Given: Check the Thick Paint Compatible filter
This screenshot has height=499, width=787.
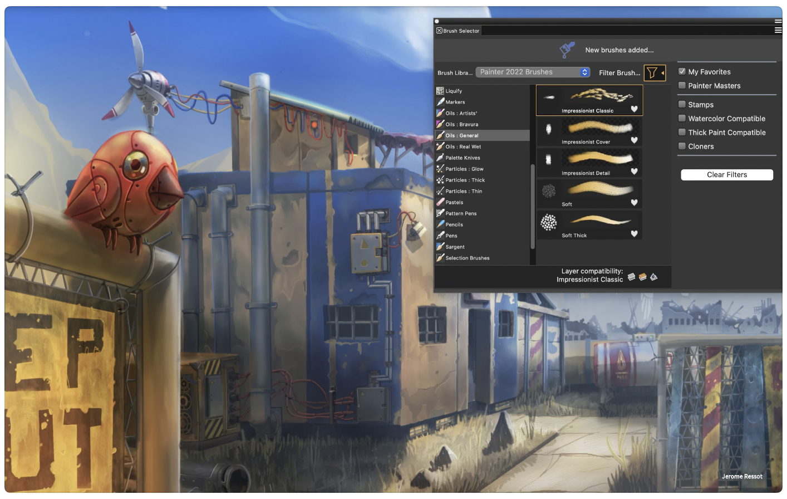Looking at the screenshot, I should tap(682, 132).
